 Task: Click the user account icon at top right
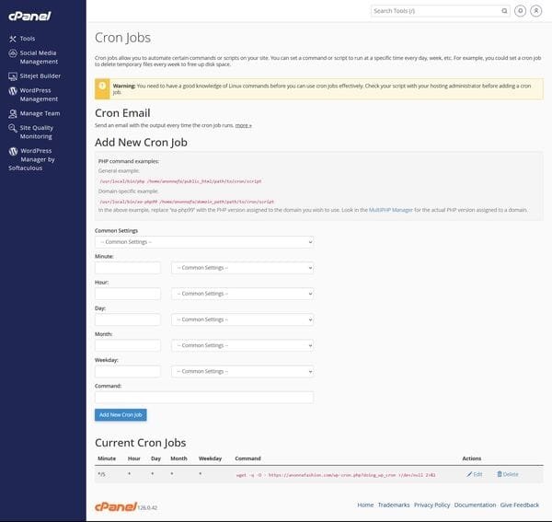point(535,11)
